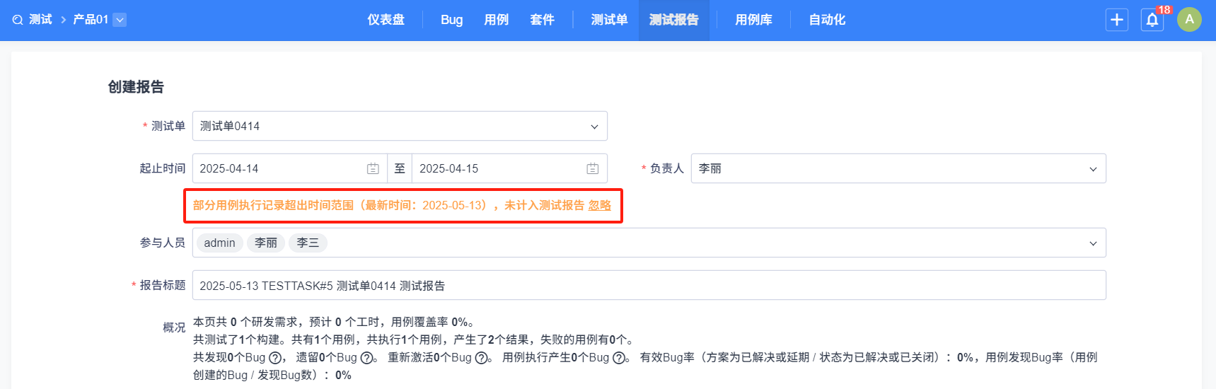This screenshot has height=389, width=1216.
Task: Open the 用例库 tab
Action: click(753, 20)
